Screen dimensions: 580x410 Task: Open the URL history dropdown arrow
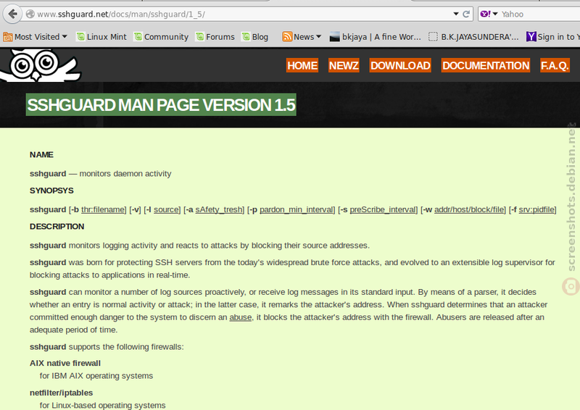[456, 14]
